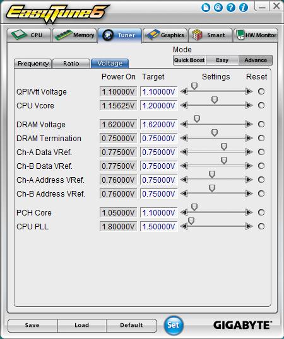
Task: Select reset radio for DRAM Termination
Action: click(261, 138)
